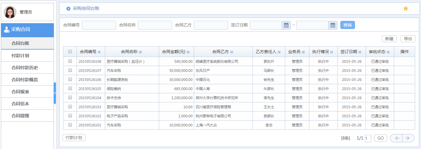Focus the 合同名称 search input field
This screenshot has width=421, height=149.
[x=155, y=25]
